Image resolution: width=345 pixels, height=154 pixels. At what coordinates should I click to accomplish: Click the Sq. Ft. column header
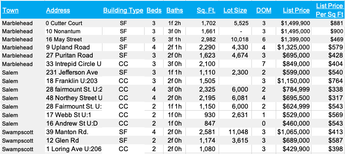[x=206, y=11]
